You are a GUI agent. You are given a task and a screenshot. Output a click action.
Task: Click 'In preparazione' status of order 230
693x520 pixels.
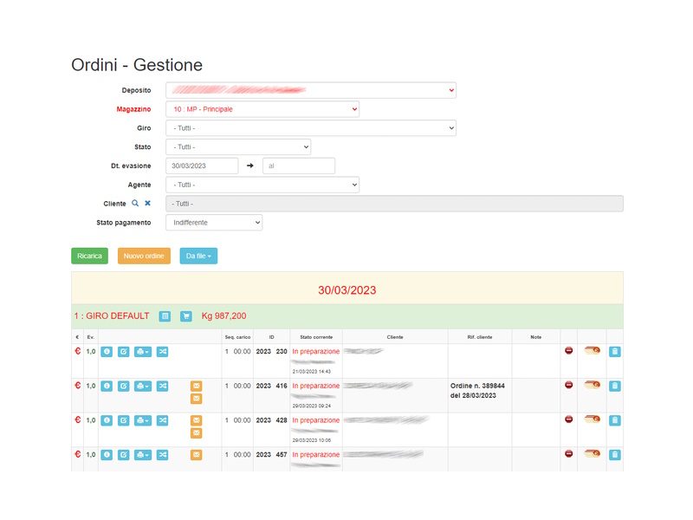[316, 352]
